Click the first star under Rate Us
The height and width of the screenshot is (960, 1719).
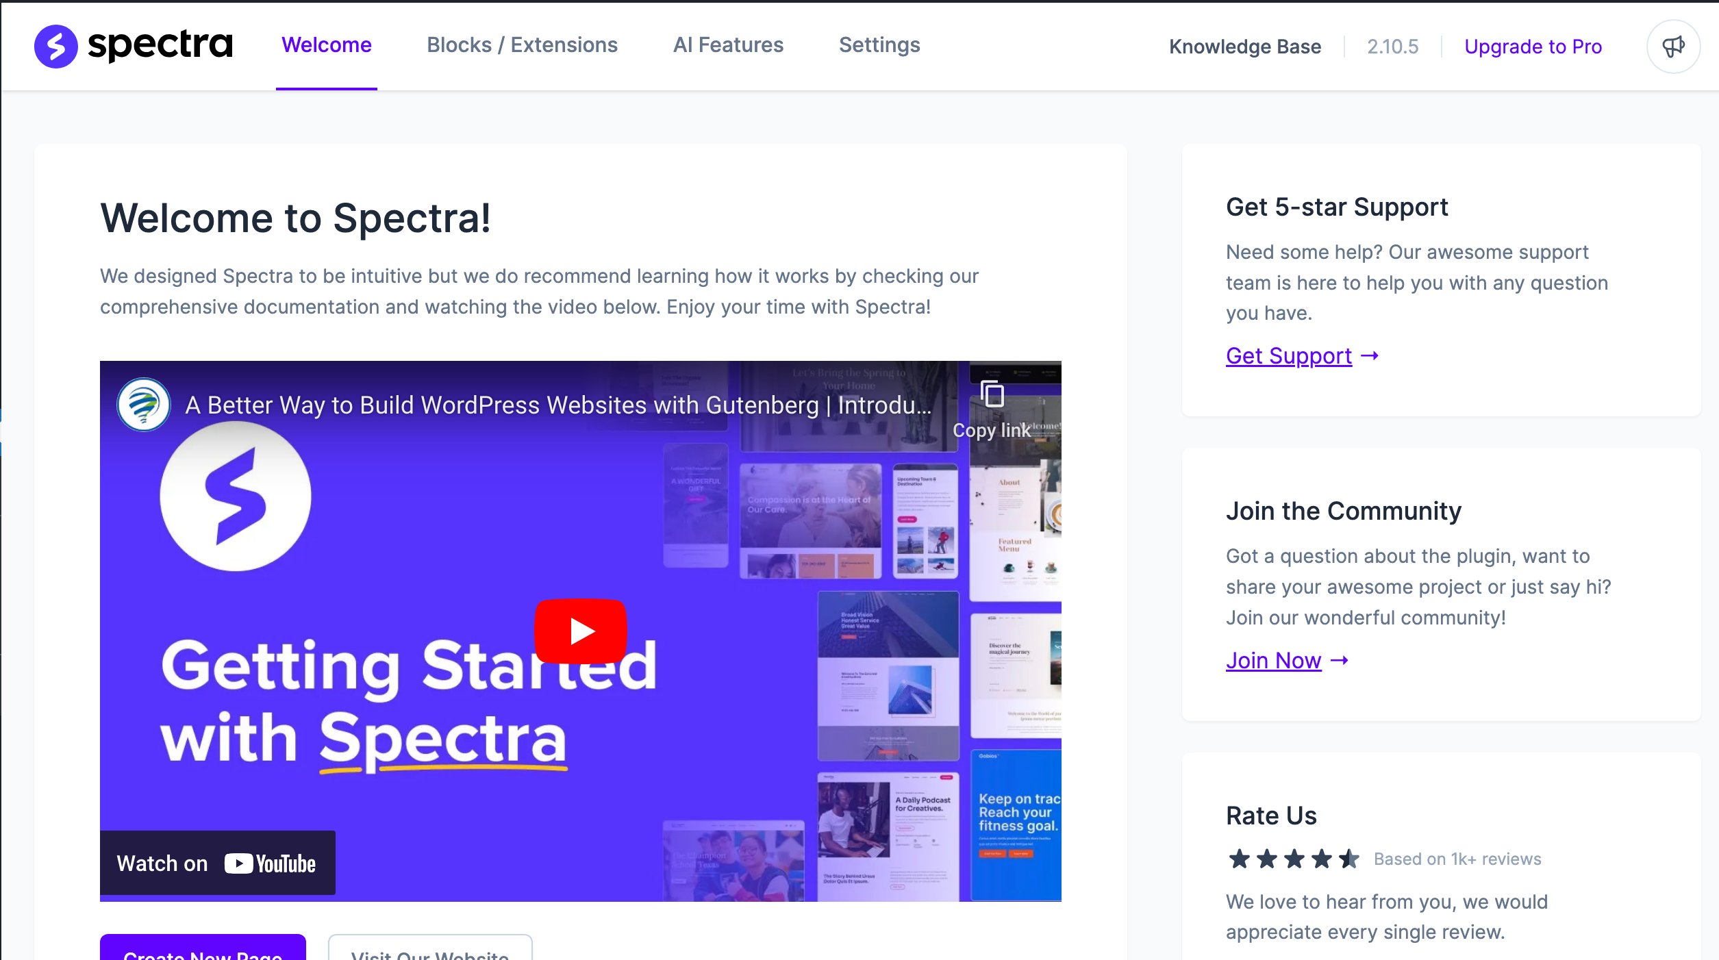(1241, 857)
